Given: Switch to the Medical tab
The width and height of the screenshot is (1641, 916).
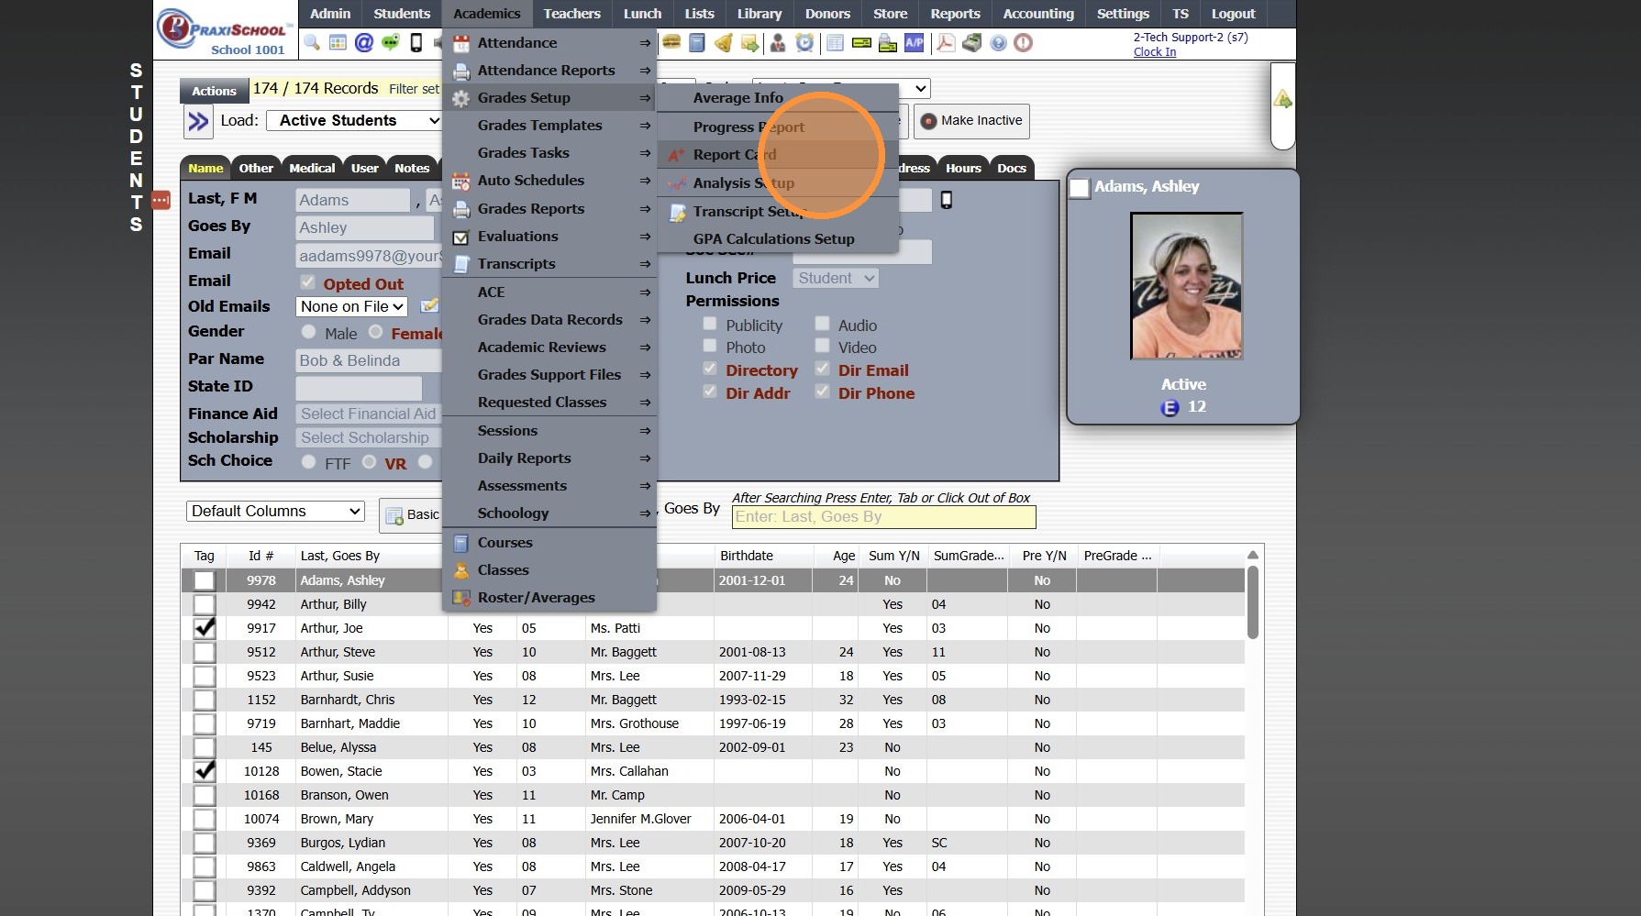Looking at the screenshot, I should tap(312, 168).
